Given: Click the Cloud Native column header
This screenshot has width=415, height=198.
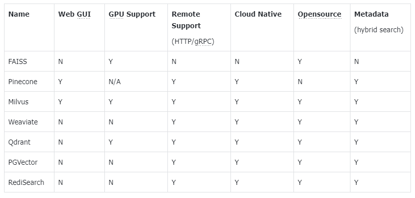Looking at the screenshot, I should click(258, 14).
